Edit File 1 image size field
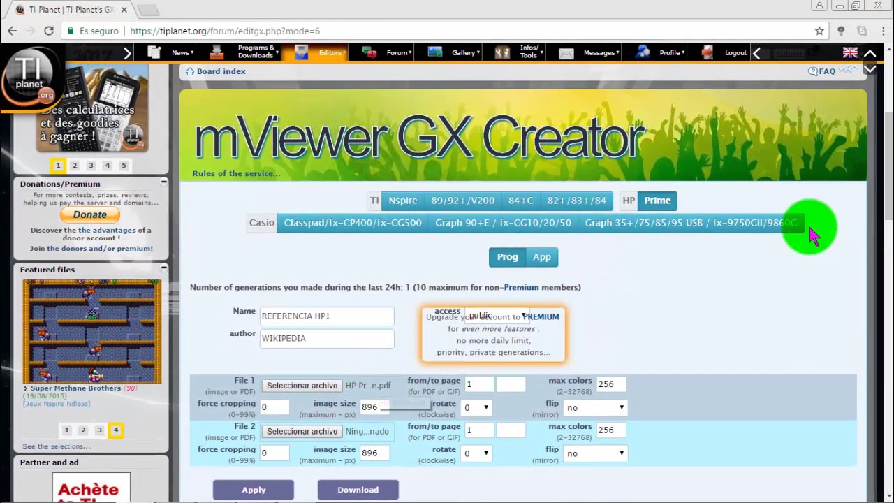The image size is (894, 503). pos(374,407)
